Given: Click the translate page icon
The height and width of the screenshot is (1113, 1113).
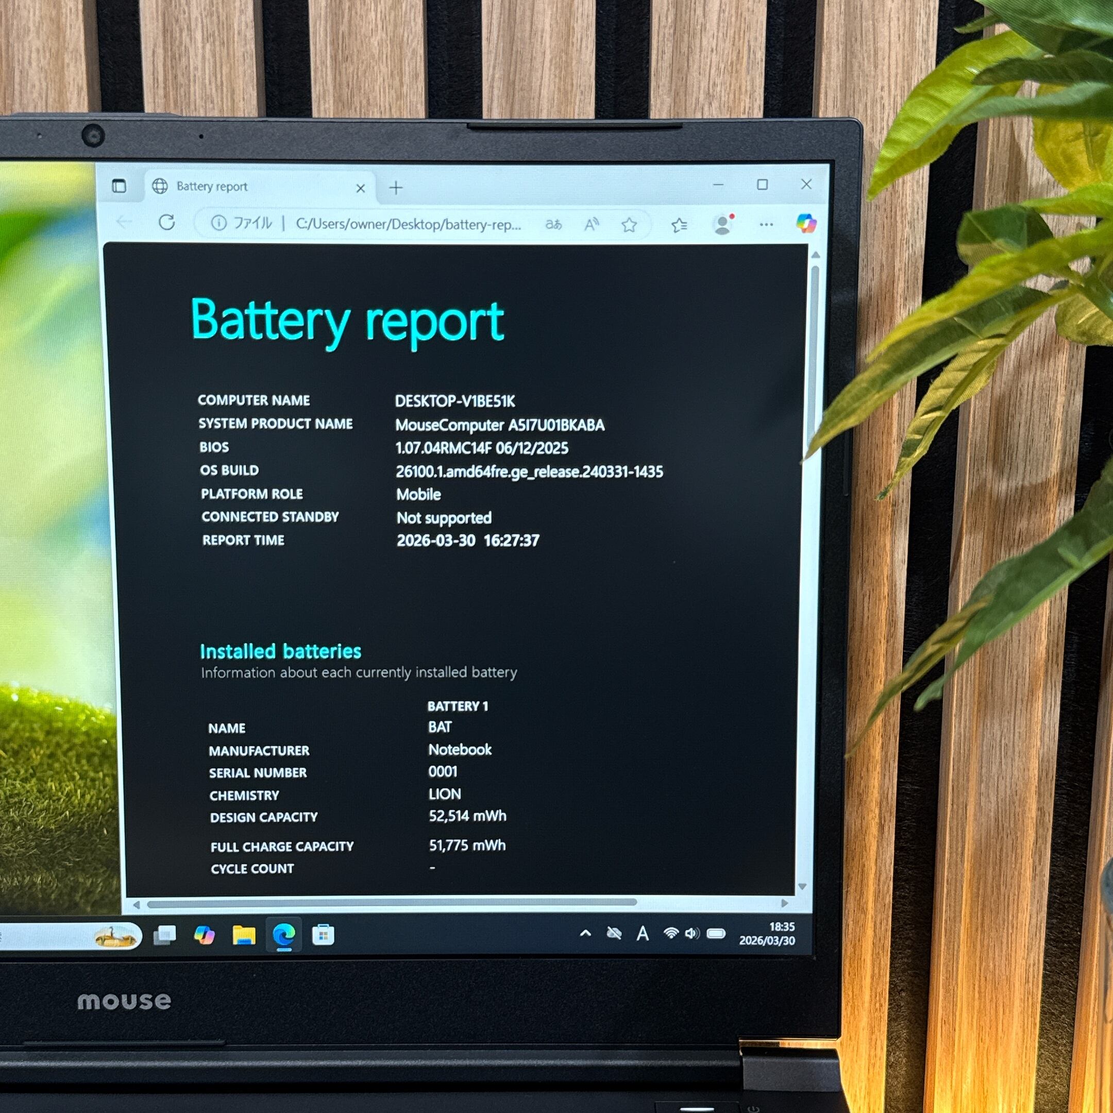Looking at the screenshot, I should click(553, 224).
